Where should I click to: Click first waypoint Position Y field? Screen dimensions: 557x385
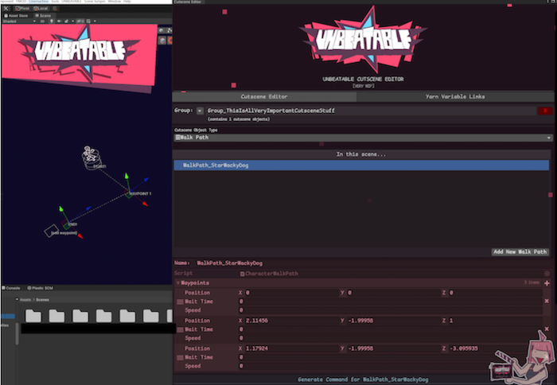[x=393, y=293]
